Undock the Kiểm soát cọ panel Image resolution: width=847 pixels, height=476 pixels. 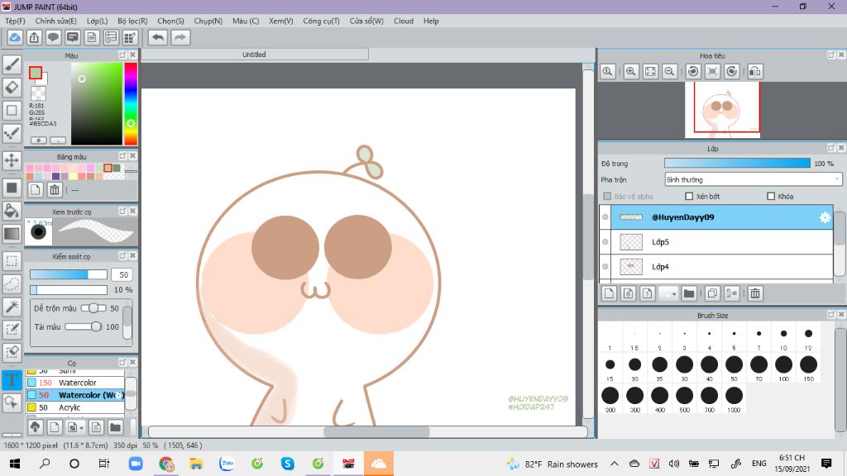pos(122,256)
